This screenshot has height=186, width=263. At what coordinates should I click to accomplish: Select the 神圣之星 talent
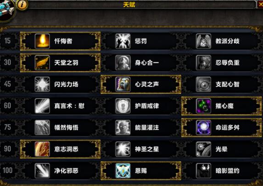point(141,149)
